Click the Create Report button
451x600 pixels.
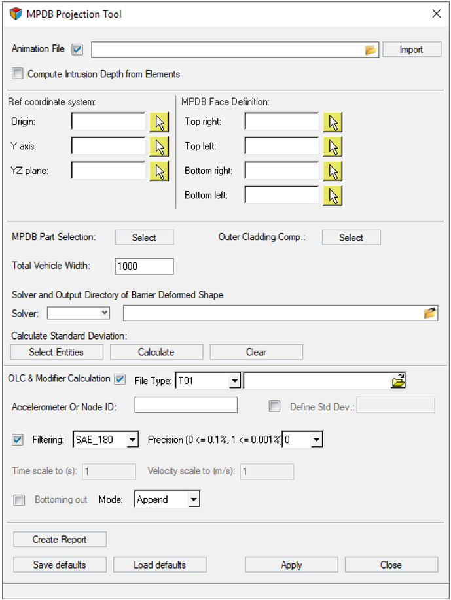pos(60,539)
